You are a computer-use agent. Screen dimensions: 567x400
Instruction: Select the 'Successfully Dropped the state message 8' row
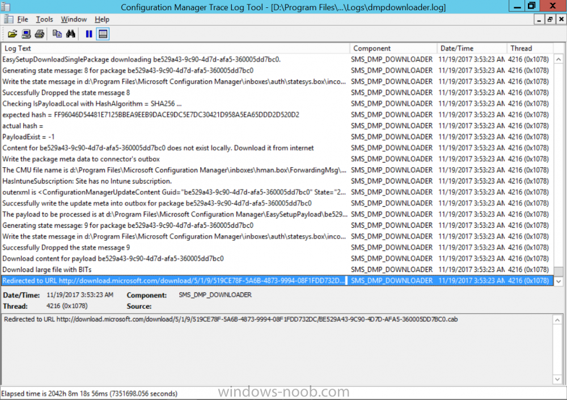pos(277,93)
